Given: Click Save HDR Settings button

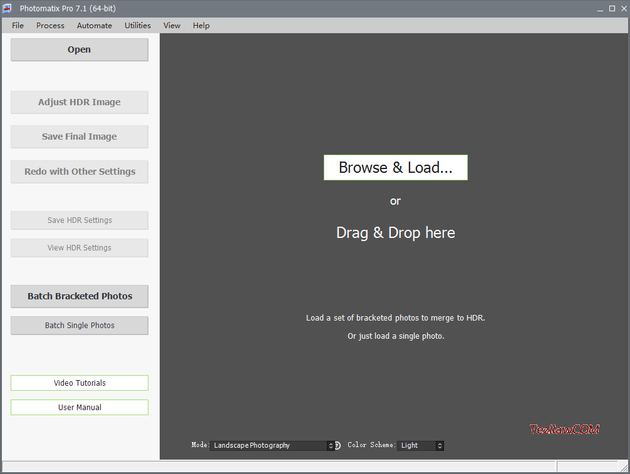Looking at the screenshot, I should pyautogui.click(x=79, y=220).
